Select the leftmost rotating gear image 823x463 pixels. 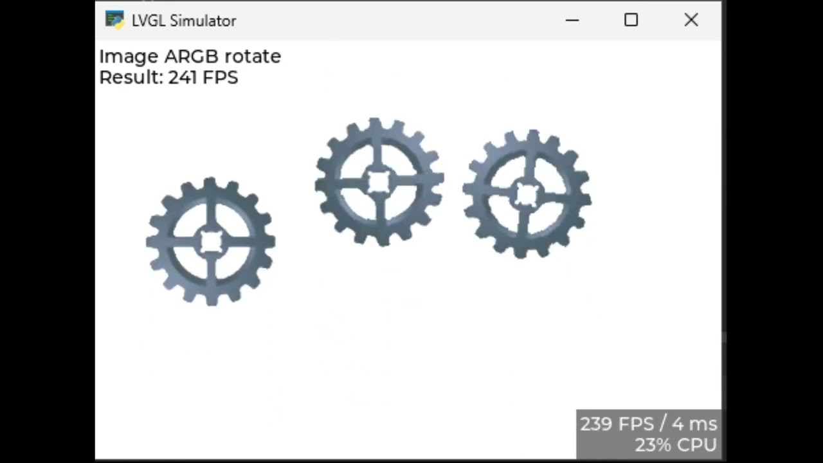tap(211, 242)
